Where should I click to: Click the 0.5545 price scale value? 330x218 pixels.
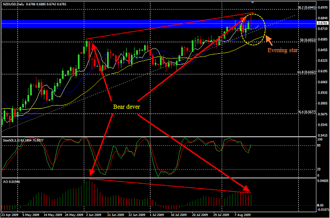(x=323, y=125)
